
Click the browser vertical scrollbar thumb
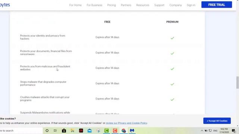coord(238,83)
